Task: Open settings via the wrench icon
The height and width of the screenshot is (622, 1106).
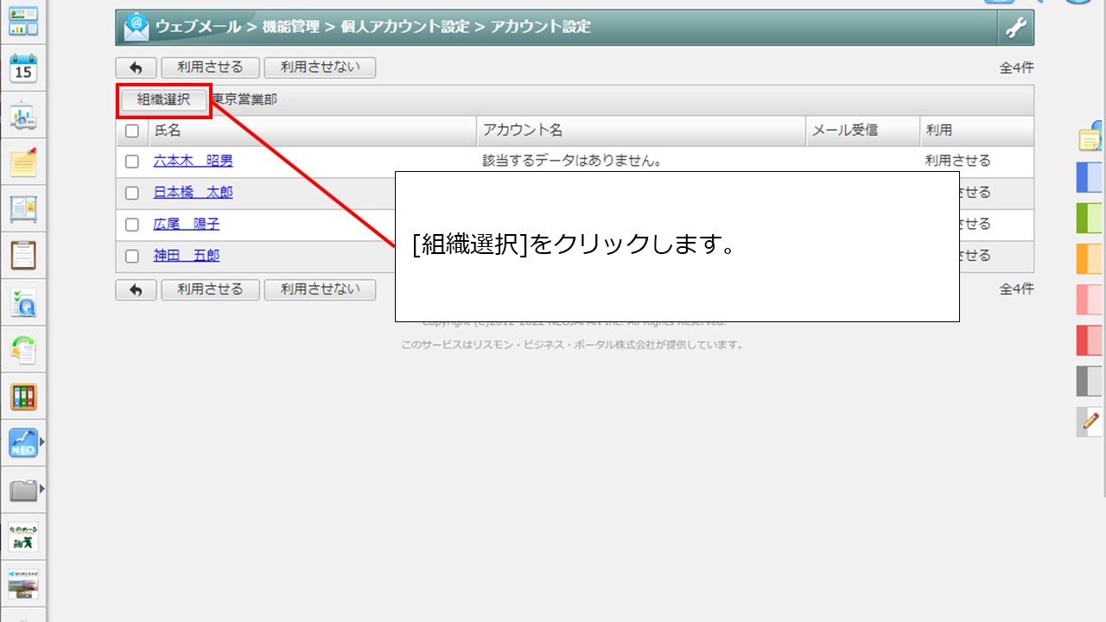Action: 1015,28
